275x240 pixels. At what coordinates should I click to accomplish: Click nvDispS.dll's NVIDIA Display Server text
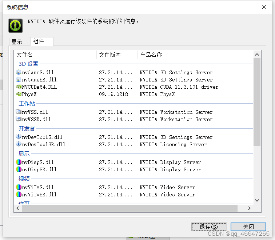click(170, 162)
